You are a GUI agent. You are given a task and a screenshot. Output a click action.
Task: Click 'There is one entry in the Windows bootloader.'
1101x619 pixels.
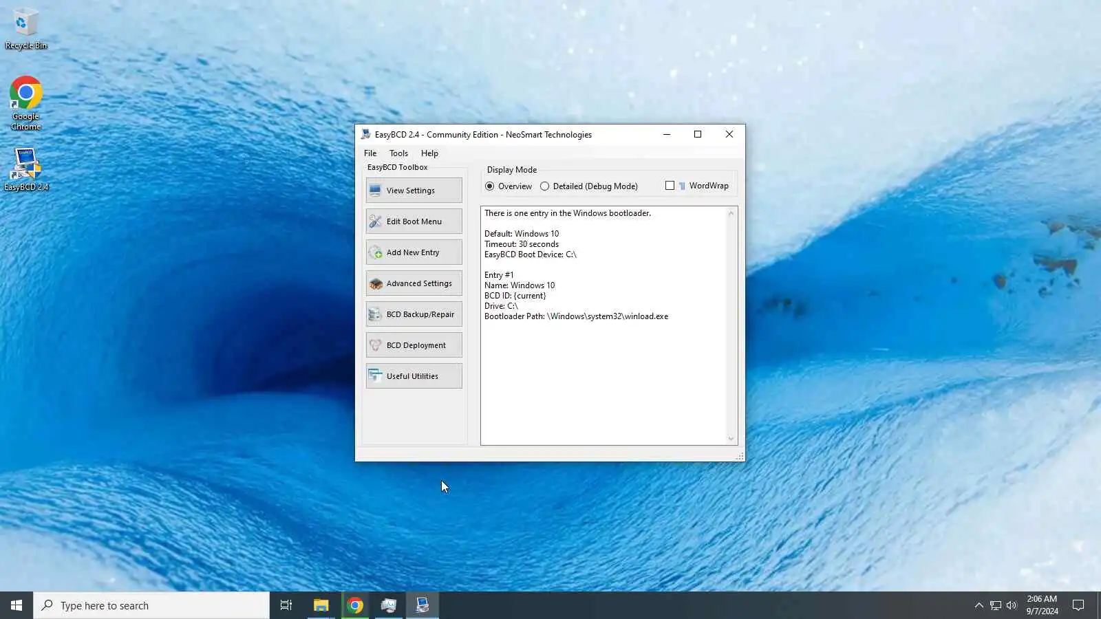[x=568, y=213]
